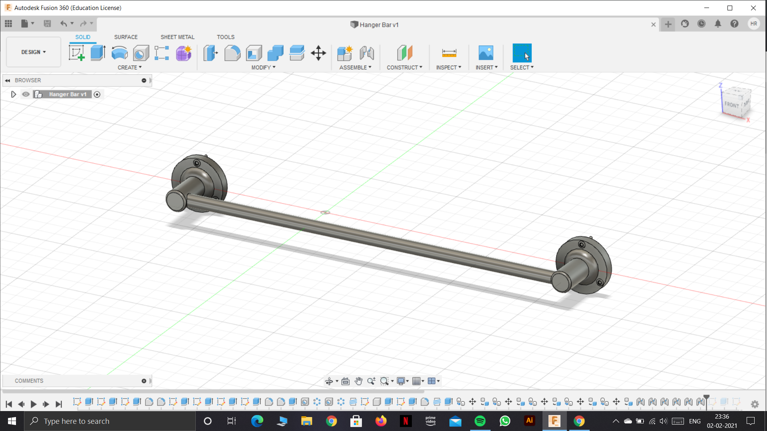Click the Measure tool icon
This screenshot has width=767, height=431.
click(449, 53)
